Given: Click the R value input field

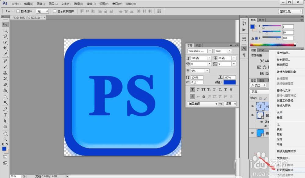Looking at the screenshot, I should (x=288, y=27).
